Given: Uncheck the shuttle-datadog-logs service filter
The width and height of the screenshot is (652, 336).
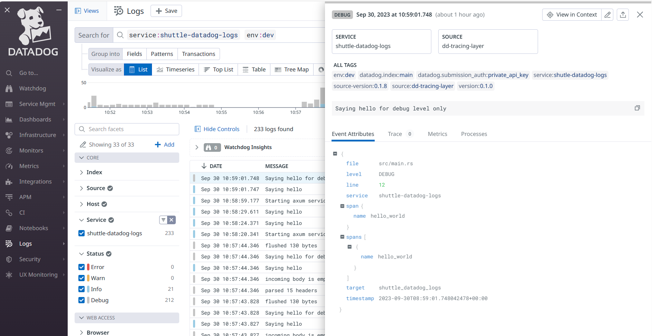Looking at the screenshot, I should coord(81,233).
